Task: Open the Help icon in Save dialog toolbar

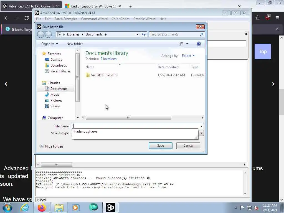Action: click(199, 44)
